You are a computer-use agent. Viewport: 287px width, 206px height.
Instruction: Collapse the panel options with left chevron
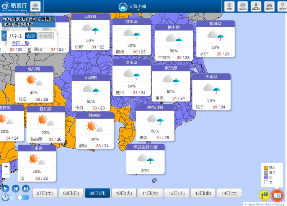tap(4, 36)
